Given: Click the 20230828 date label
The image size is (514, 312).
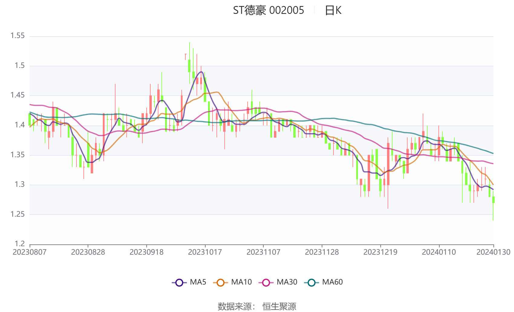Looking at the screenshot, I should click(88, 252).
